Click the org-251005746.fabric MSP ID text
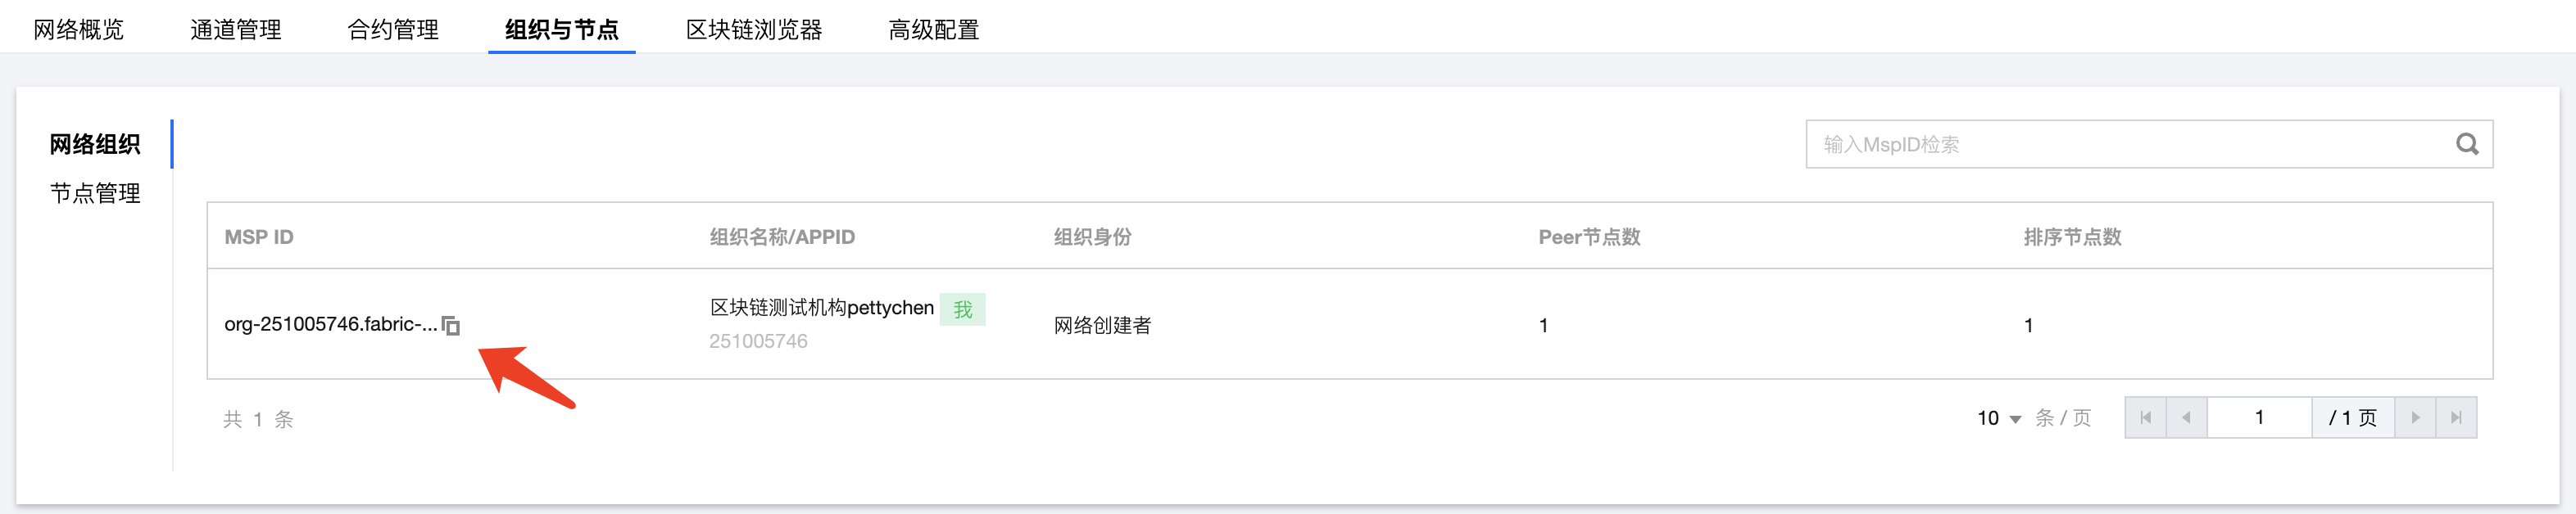The image size is (2576, 514). click(x=330, y=324)
